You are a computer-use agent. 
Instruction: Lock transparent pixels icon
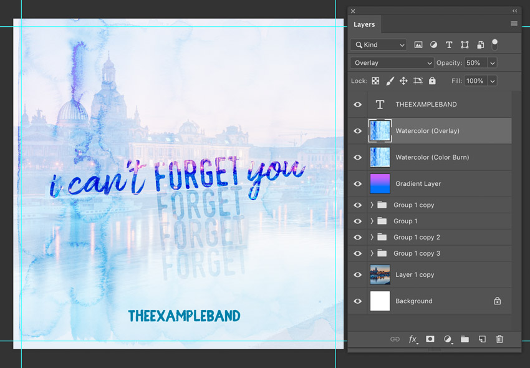pyautogui.click(x=375, y=81)
